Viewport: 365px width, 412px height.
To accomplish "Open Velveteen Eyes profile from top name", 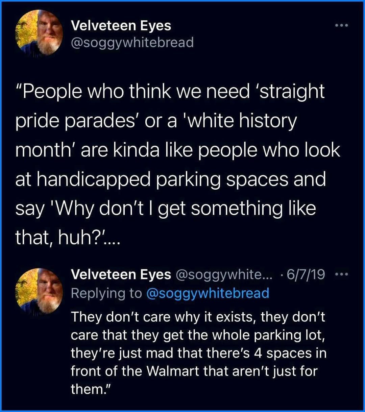I will [x=121, y=26].
